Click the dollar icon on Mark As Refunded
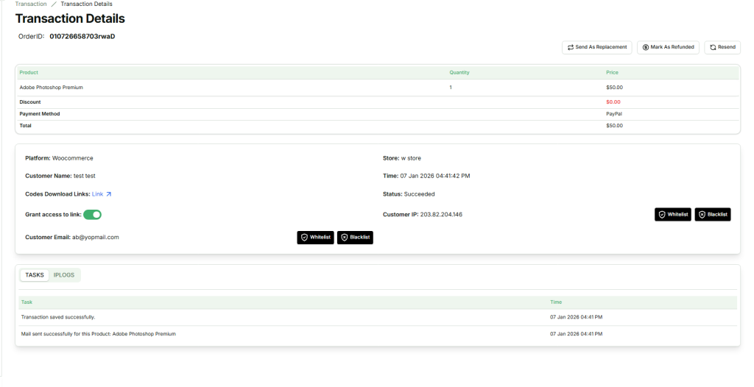The height and width of the screenshot is (387, 754). 645,47
